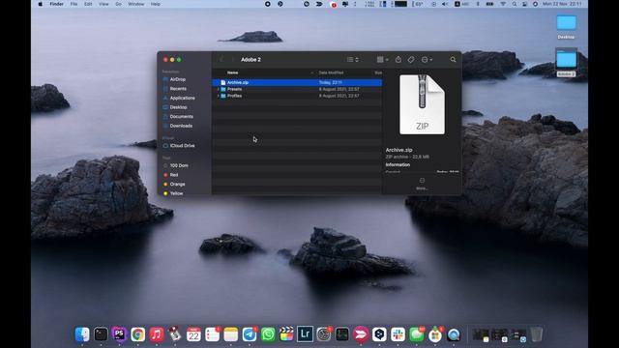Open Final Cut Pro from Dock
Image resolution: width=619 pixels, height=348 pixels.
[286, 334]
